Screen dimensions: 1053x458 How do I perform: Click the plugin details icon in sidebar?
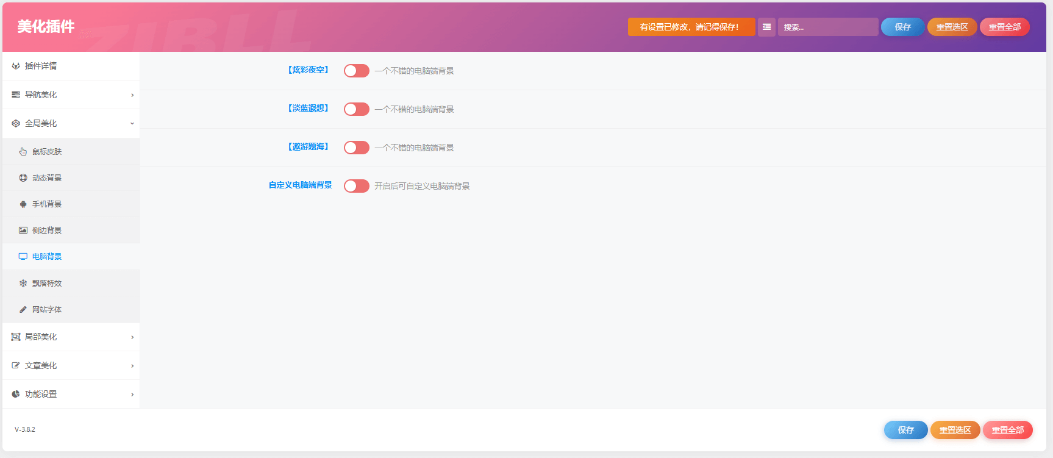(x=16, y=66)
